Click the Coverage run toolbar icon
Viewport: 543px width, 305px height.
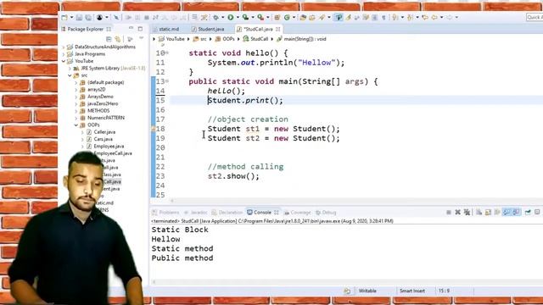245,17
